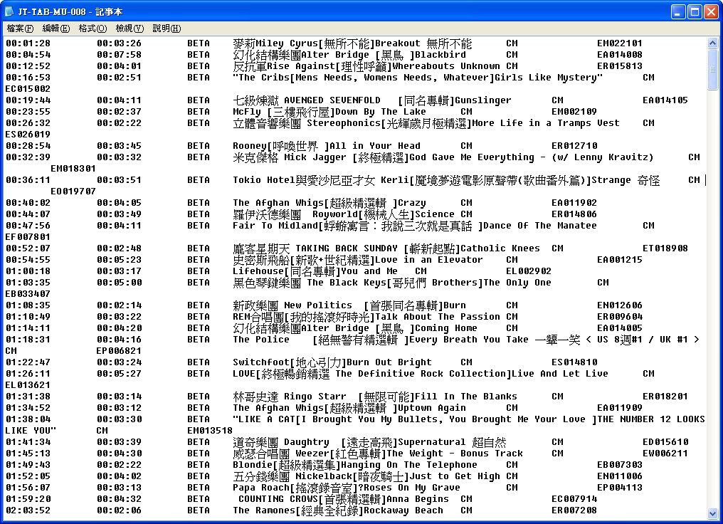Viewport: 723px width, 524px height.
Task: Maximize the Notepad window
Action: point(695,11)
